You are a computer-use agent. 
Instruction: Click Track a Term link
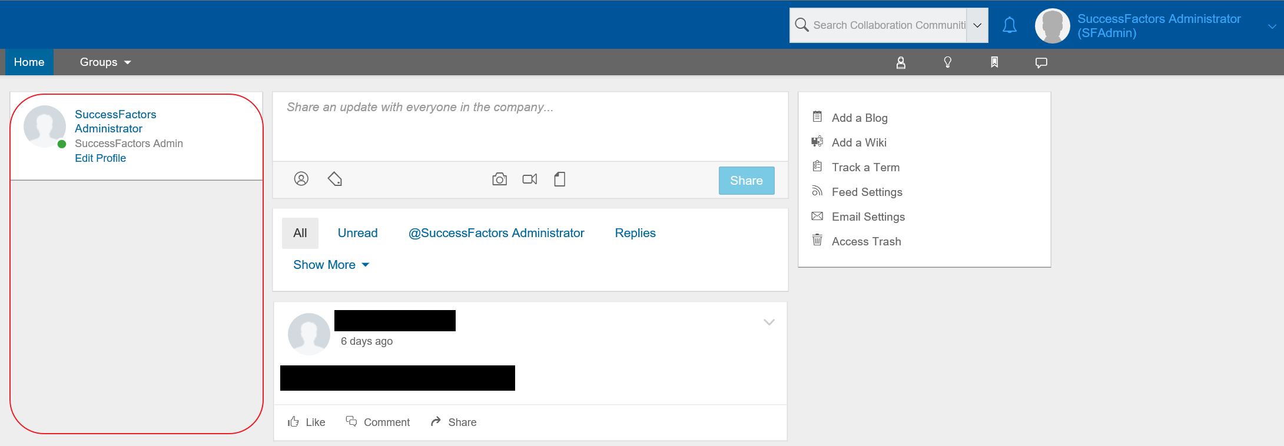point(865,167)
